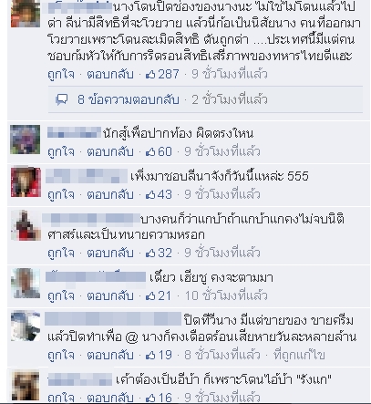Click ตอบกลับ on the 10-hour-old comment
Viewport: 371px width, 404px height.
tap(110, 295)
